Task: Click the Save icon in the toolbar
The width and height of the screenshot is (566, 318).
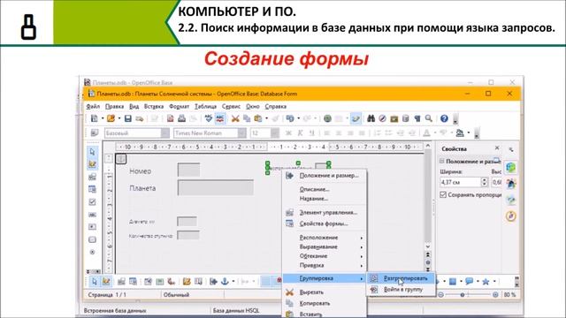Action: click(127, 118)
